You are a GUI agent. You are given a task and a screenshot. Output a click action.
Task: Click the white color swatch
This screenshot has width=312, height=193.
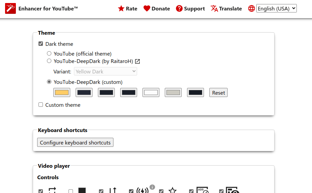[151, 93]
